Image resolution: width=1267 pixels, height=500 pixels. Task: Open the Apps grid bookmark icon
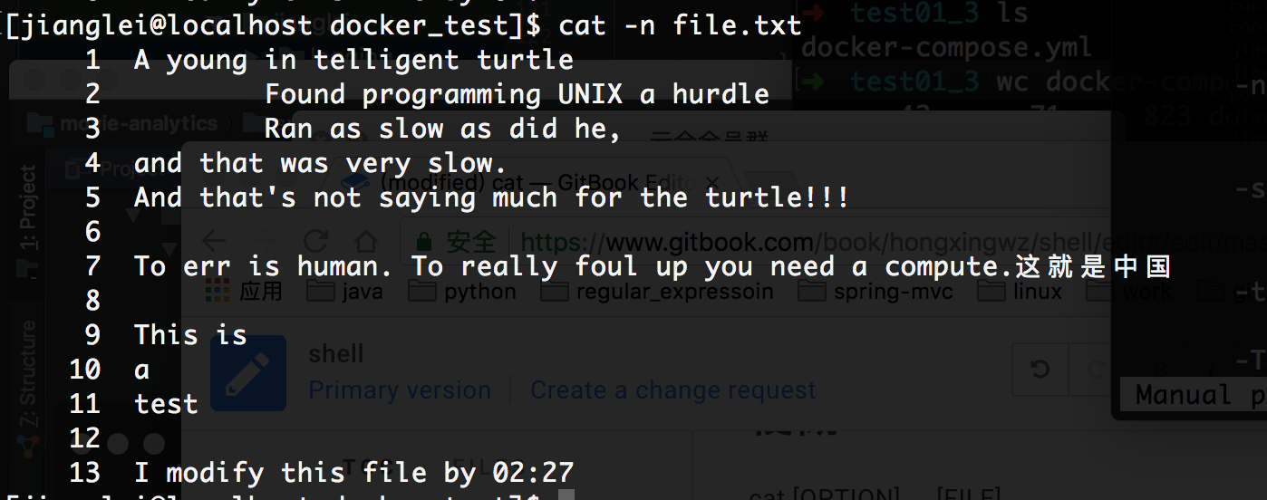[x=217, y=291]
